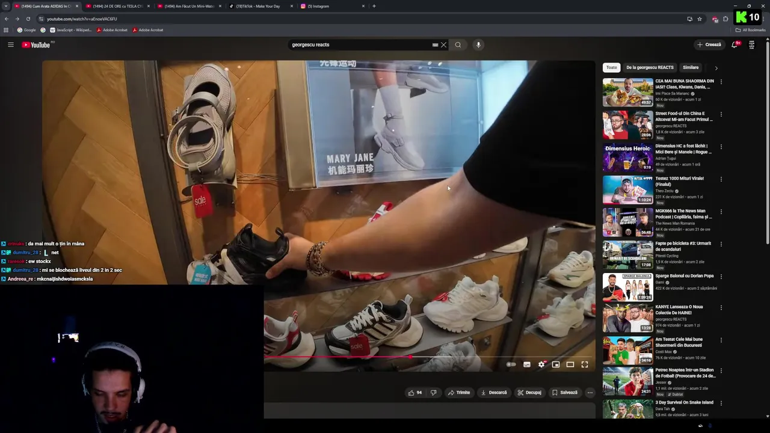The height and width of the screenshot is (433, 770).
Task: Click the Trimite share button
Action: click(459, 393)
